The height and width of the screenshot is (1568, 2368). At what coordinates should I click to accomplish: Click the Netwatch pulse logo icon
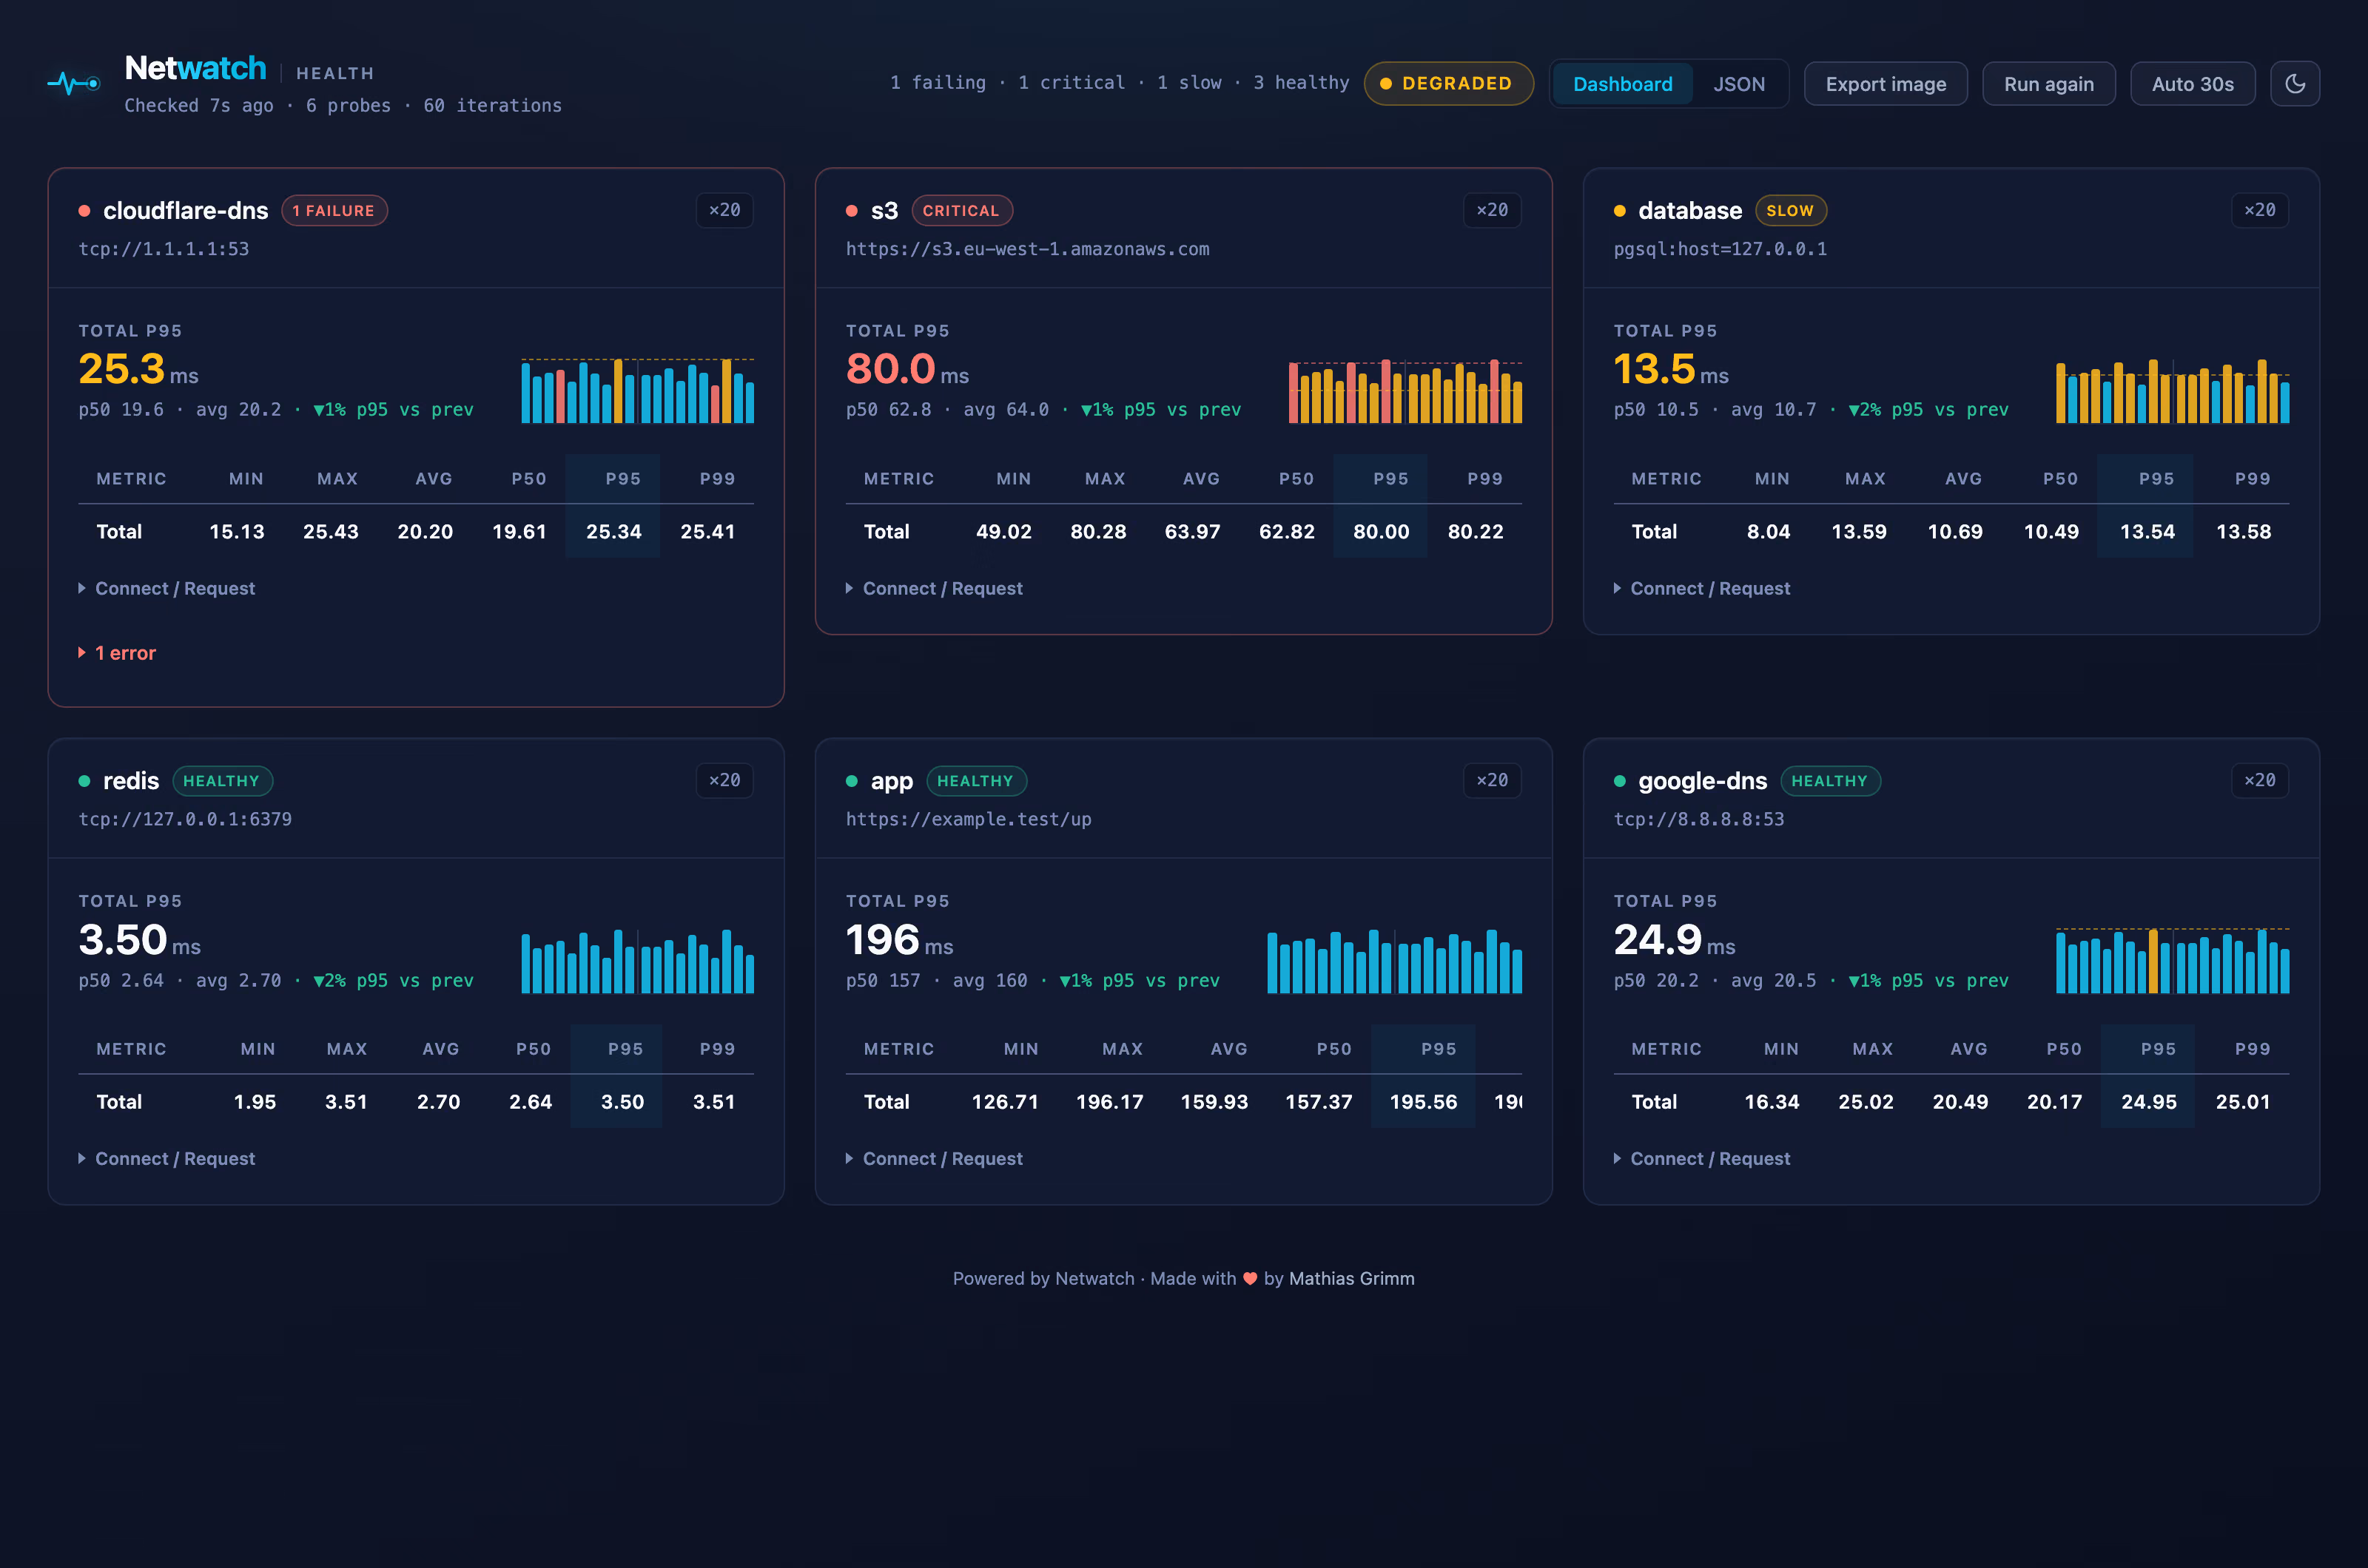coord(74,83)
